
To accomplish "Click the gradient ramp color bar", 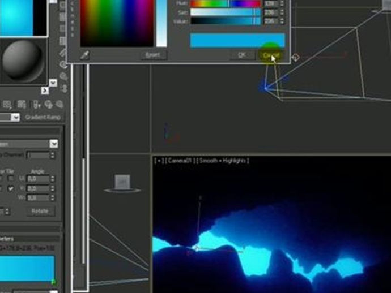I will click(27, 268).
